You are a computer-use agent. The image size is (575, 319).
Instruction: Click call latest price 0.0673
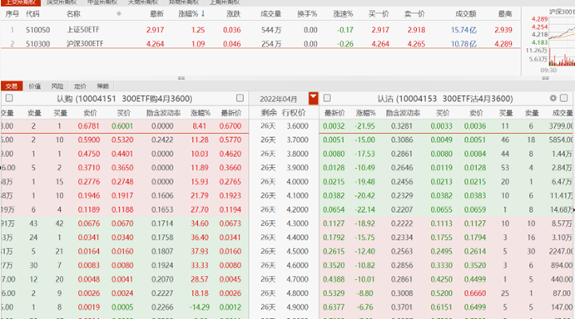point(230,223)
